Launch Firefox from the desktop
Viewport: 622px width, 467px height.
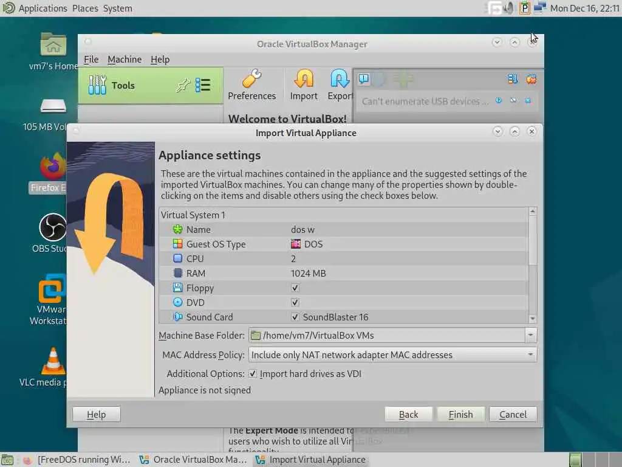53,173
